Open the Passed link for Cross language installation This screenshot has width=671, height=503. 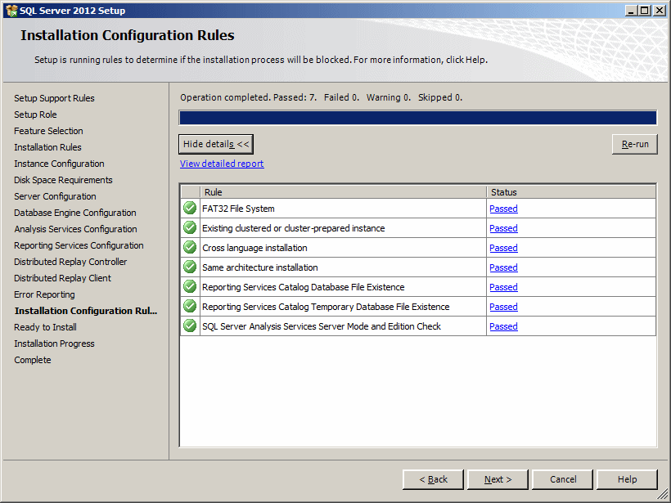503,248
